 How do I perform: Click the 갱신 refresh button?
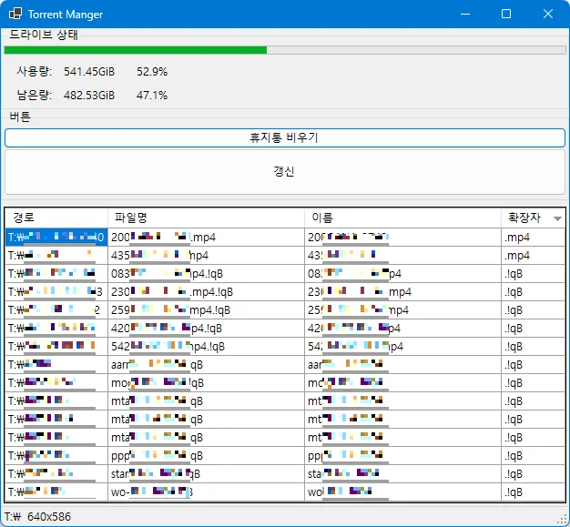point(285,171)
